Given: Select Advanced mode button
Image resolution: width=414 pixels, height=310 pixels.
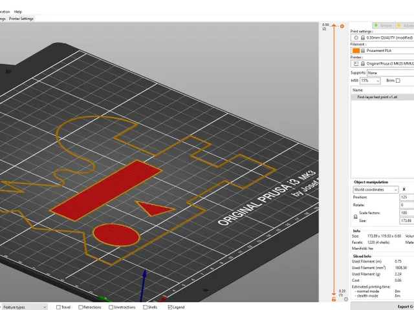Looking at the screenshot, I should (405, 26).
